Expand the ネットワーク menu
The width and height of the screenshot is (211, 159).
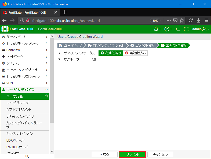click(25, 57)
